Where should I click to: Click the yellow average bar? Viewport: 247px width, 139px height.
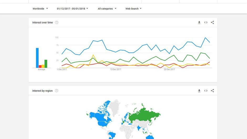click(x=43, y=66)
